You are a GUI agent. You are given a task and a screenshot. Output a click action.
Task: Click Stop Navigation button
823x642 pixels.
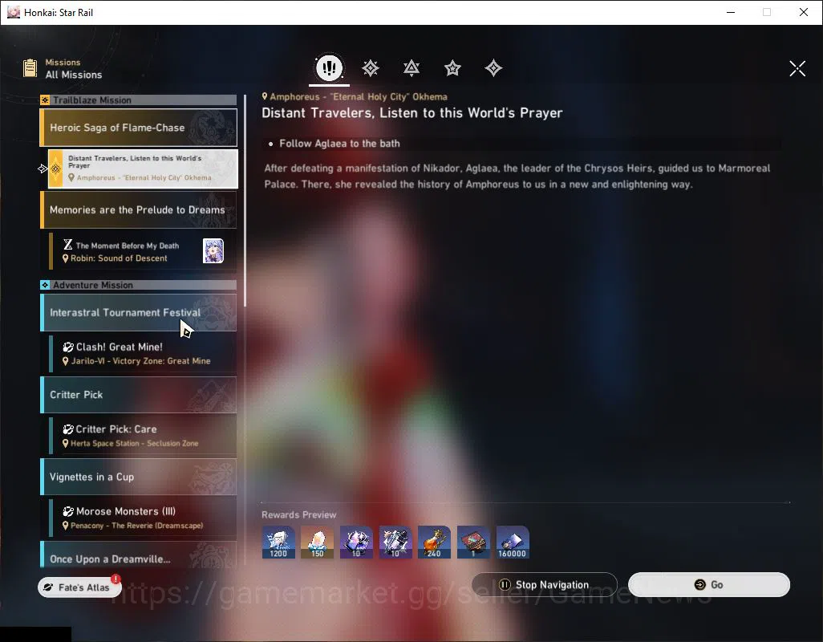545,585
